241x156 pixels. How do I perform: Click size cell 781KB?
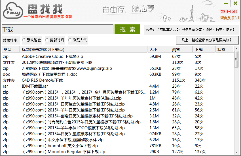[155, 146]
